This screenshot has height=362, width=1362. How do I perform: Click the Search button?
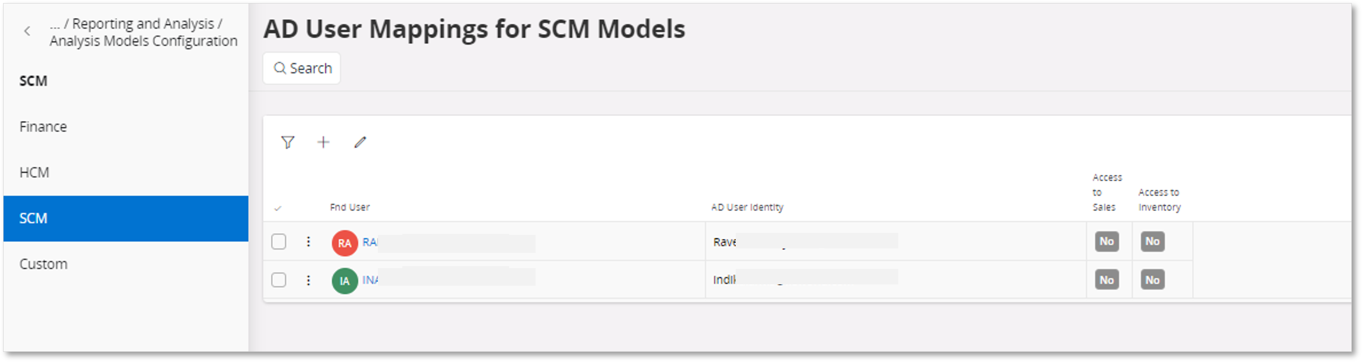click(302, 68)
